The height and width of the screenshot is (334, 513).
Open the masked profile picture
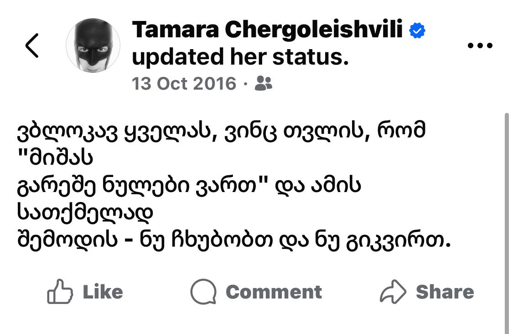click(93, 46)
